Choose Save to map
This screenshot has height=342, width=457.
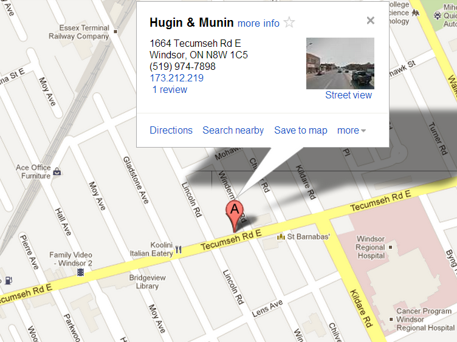click(301, 130)
